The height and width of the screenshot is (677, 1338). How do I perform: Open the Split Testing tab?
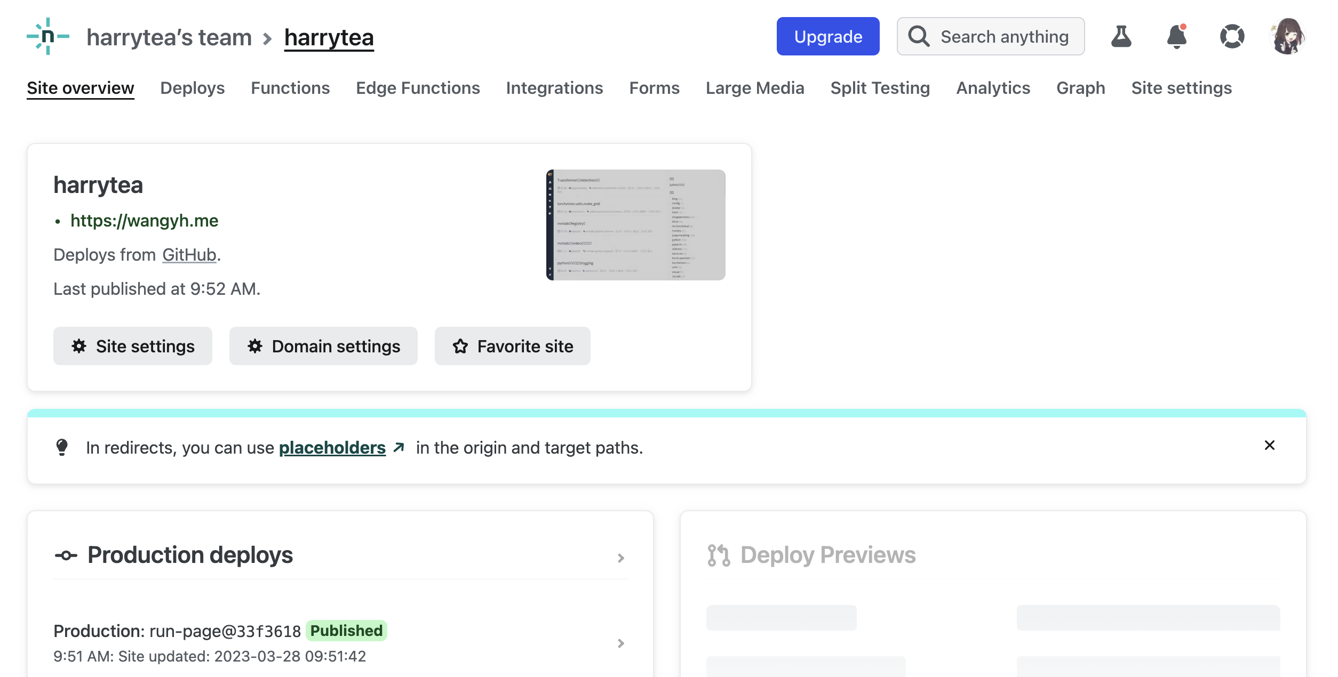[880, 88]
